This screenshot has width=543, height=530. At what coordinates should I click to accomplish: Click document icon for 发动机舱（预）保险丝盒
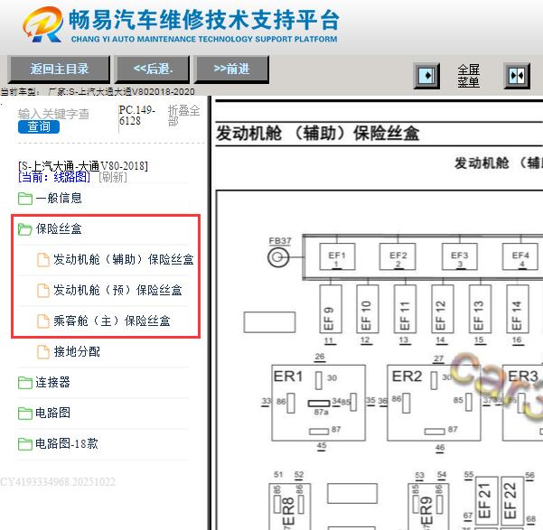[x=43, y=291]
